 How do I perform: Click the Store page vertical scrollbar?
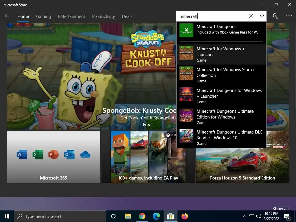pyautogui.click(x=295, y=69)
